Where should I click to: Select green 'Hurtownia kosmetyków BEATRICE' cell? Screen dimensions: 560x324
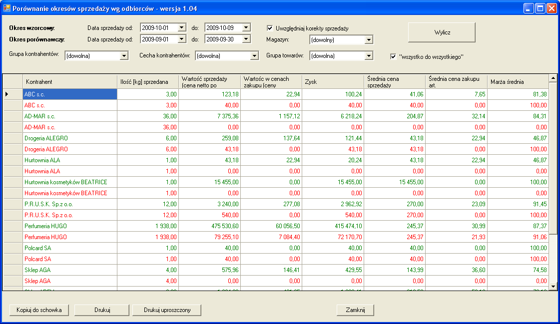pos(70,182)
